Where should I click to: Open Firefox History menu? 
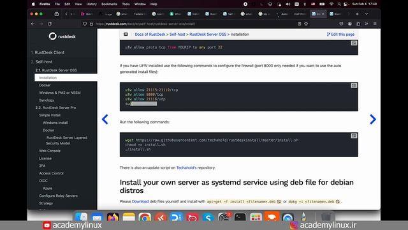tap(91, 4)
